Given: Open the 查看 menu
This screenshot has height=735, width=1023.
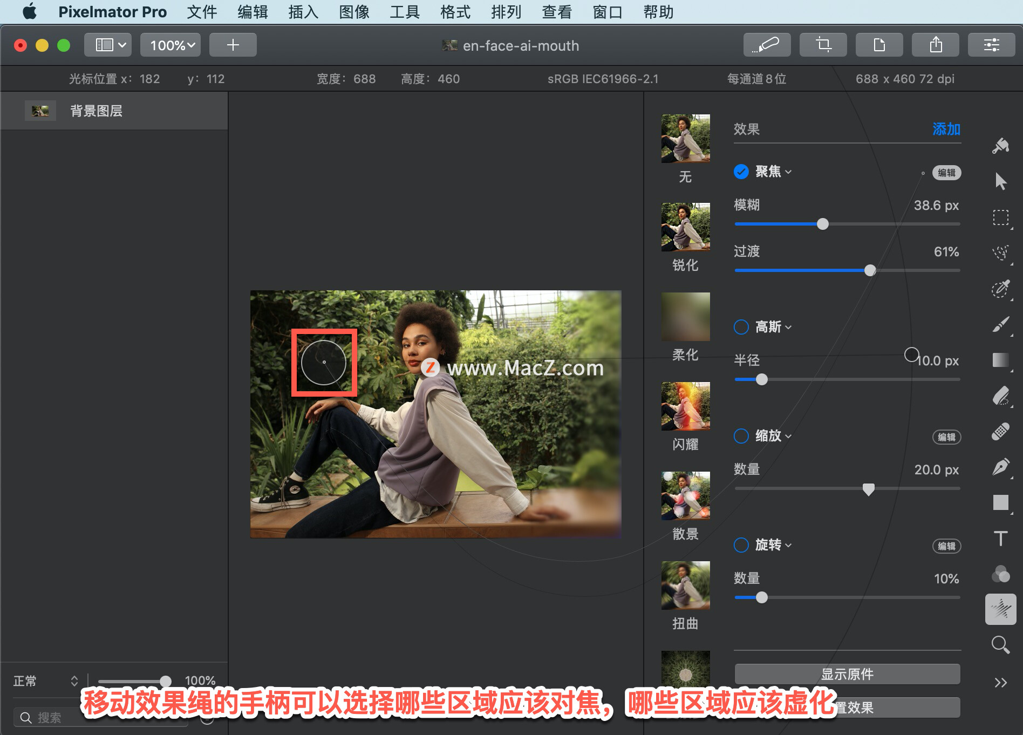Looking at the screenshot, I should [557, 11].
